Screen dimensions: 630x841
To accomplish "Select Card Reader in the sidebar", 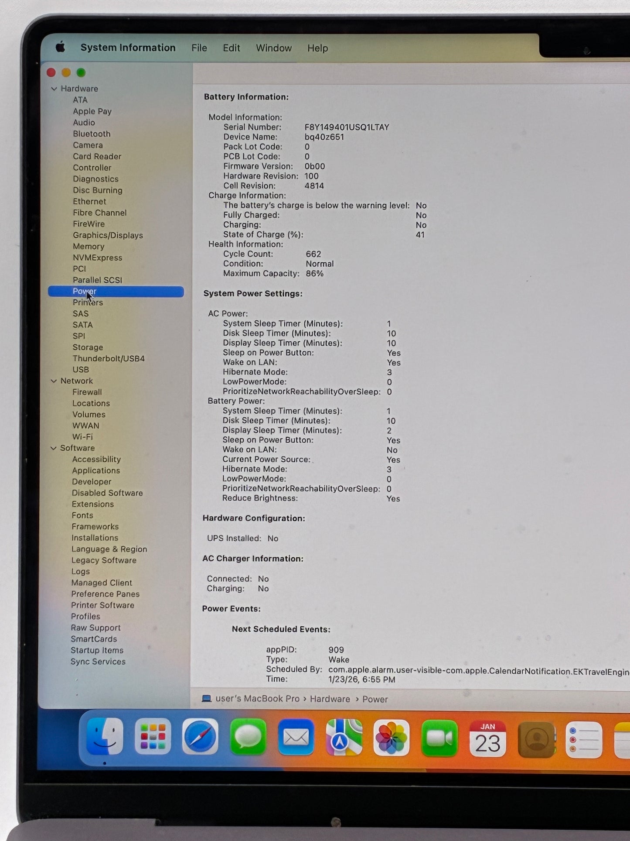I will [x=97, y=156].
